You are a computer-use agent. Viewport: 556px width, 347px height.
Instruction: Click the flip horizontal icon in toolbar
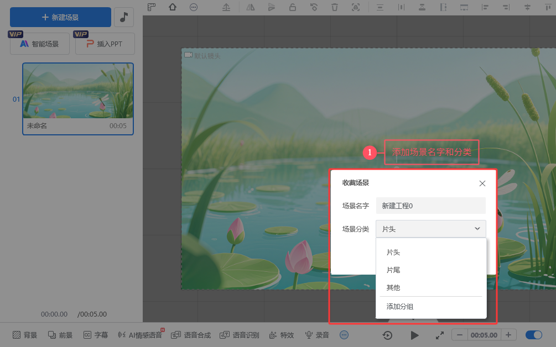250,7
